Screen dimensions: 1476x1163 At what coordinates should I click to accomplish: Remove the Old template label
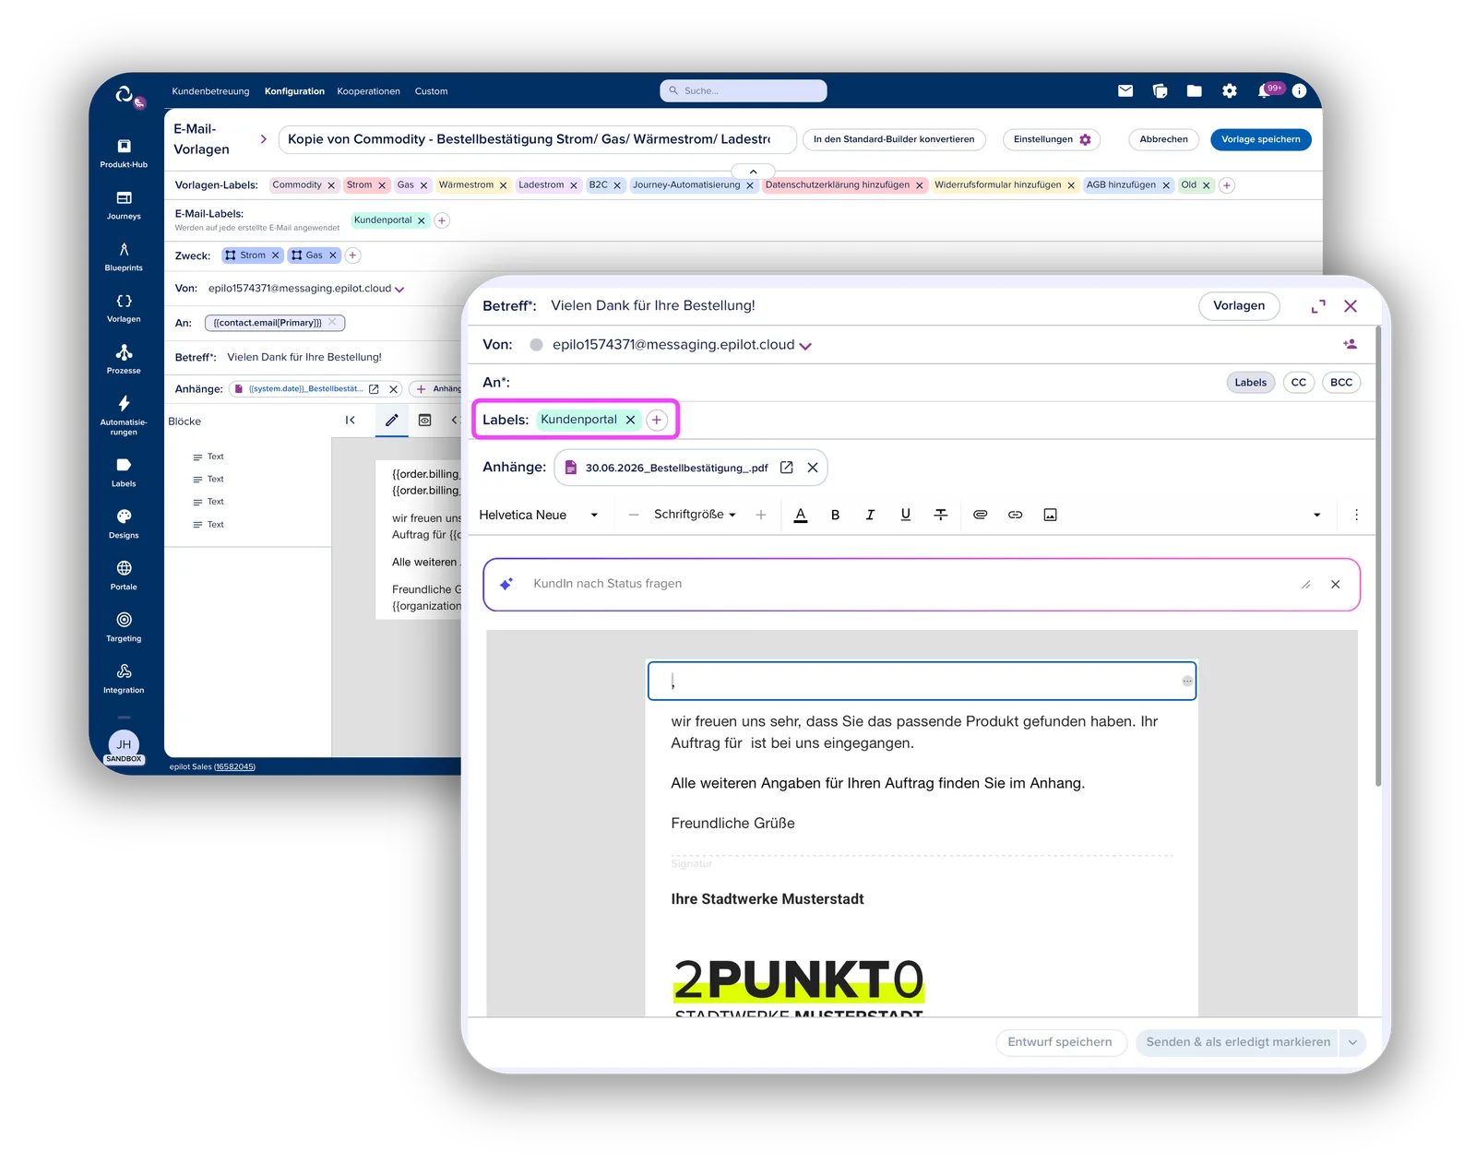(1206, 185)
